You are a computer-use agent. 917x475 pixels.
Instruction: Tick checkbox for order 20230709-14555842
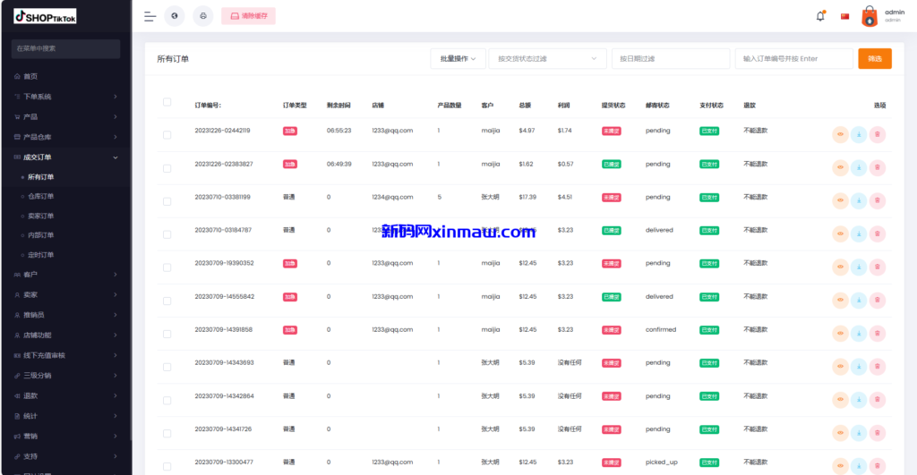pos(167,301)
